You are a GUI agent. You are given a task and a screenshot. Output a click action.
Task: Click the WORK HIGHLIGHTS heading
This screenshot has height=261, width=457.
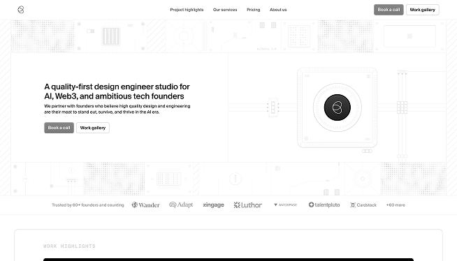click(x=69, y=246)
